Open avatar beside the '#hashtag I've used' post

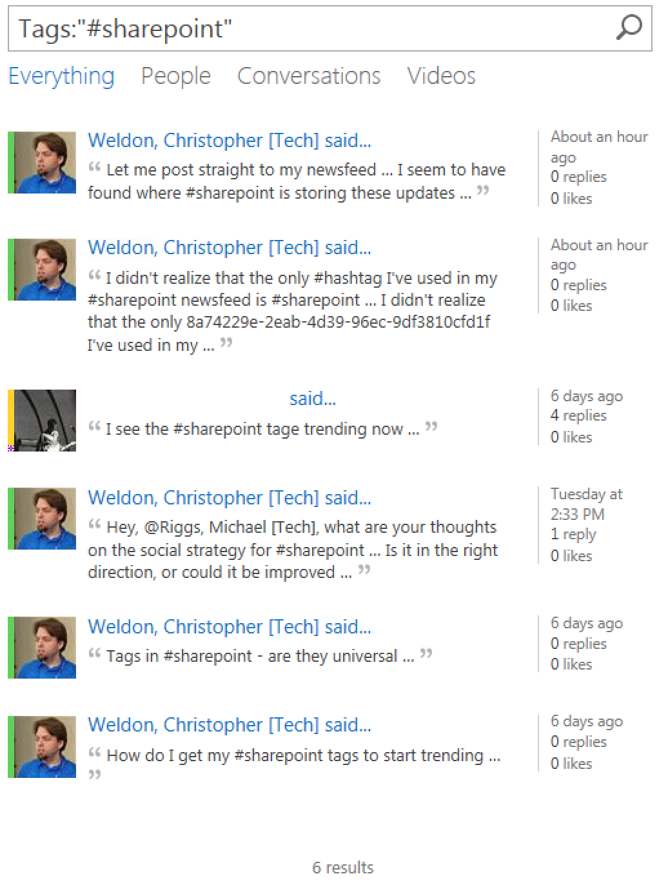[44, 270]
